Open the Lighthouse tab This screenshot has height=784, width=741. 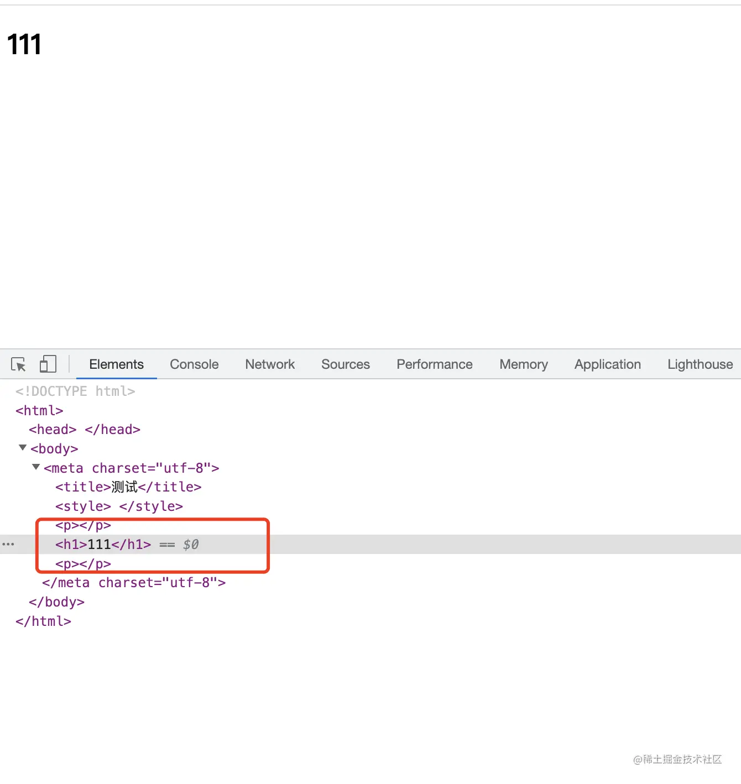click(700, 364)
